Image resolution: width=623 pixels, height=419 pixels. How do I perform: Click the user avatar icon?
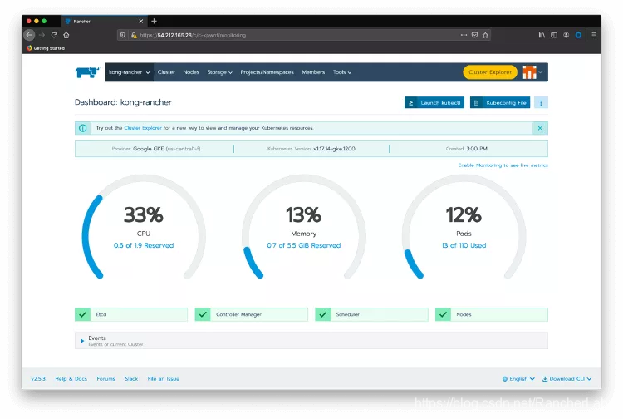pyautogui.click(x=529, y=72)
